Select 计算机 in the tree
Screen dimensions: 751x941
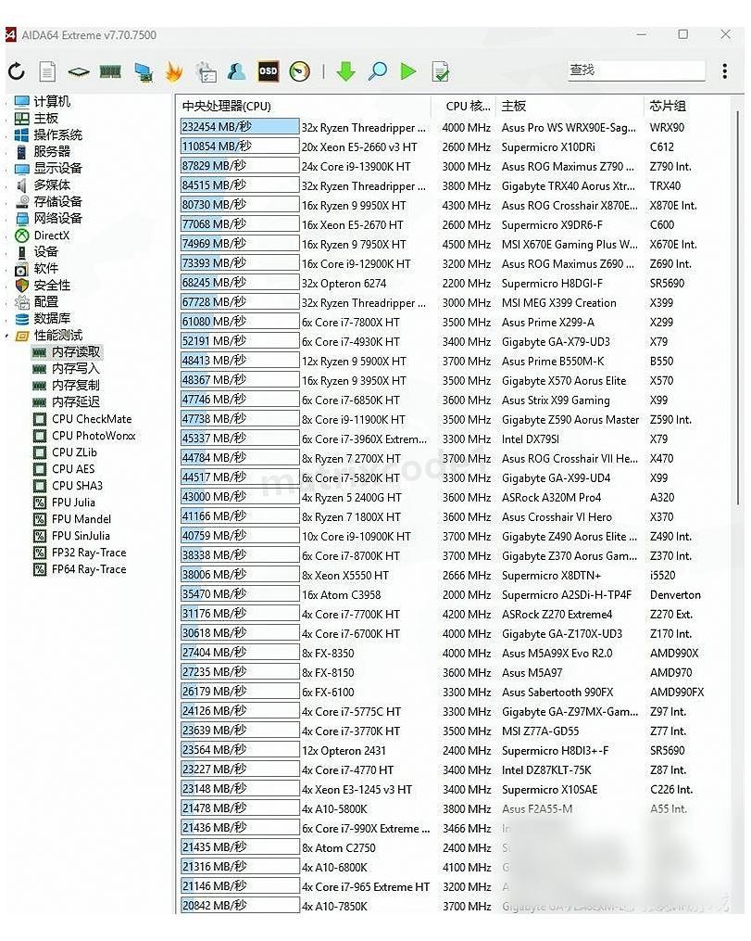tap(52, 101)
